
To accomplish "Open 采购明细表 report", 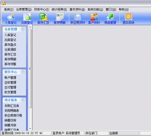I will 12,111.
